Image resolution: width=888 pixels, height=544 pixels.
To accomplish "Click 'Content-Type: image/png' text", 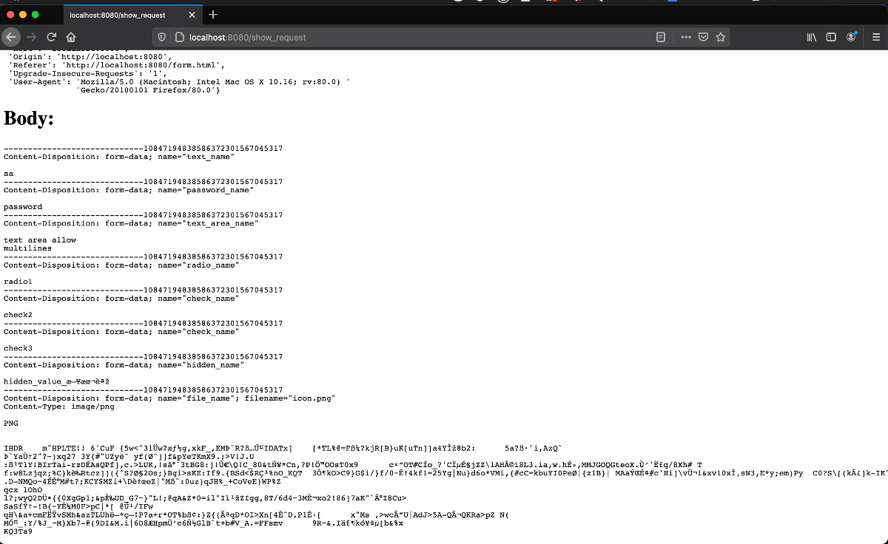I will pyautogui.click(x=59, y=406).
